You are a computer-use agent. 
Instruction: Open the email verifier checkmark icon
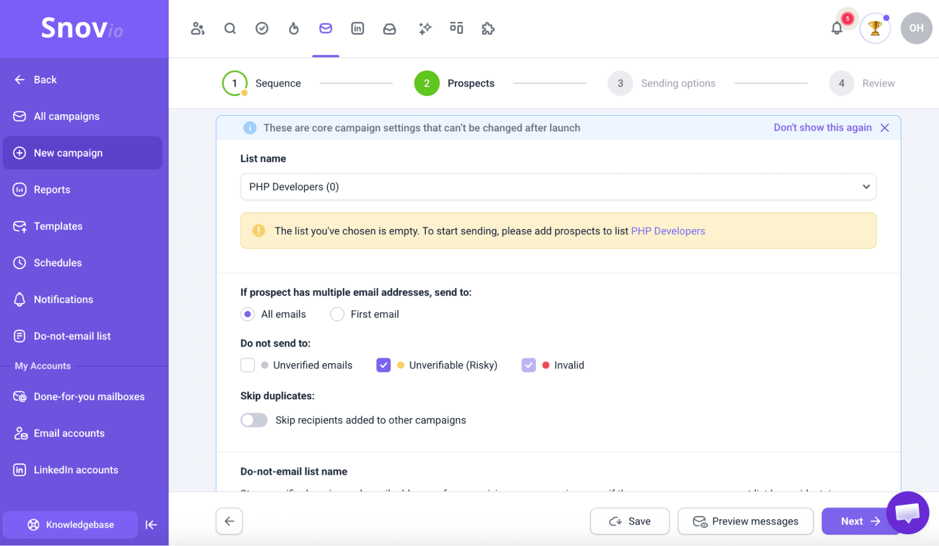coord(262,29)
